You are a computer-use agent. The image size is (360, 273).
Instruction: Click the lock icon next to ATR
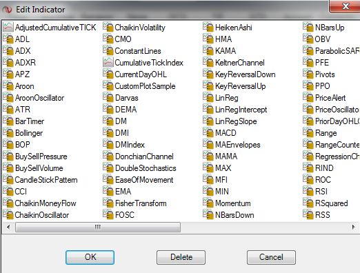8,109
